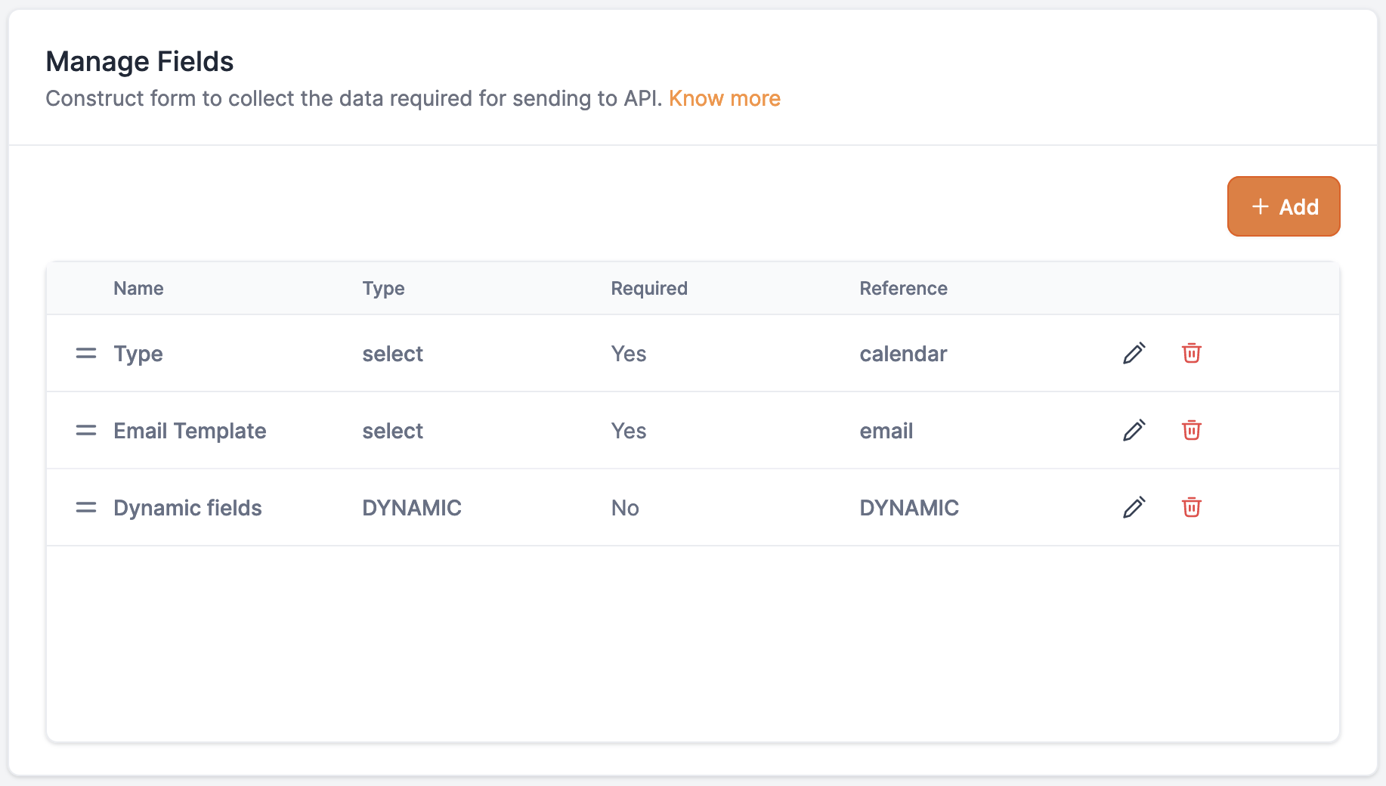The width and height of the screenshot is (1386, 786).
Task: Edit the Type field row
Action: (1134, 353)
